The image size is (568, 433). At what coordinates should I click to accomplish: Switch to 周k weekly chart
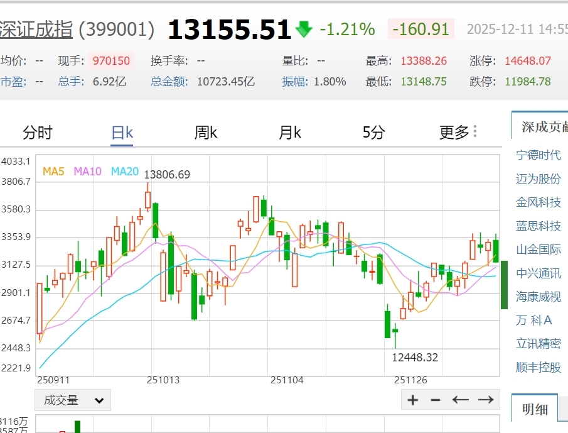coord(205,133)
